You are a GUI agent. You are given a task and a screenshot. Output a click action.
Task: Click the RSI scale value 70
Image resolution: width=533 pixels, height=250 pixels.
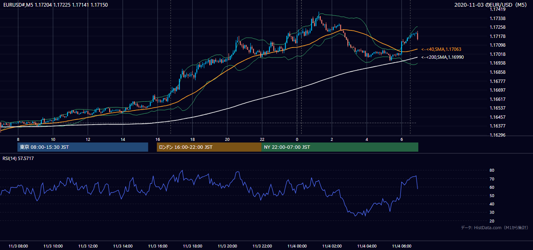(492, 179)
